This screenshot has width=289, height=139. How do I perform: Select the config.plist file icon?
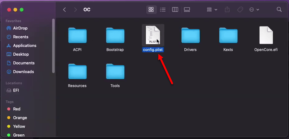153,35
